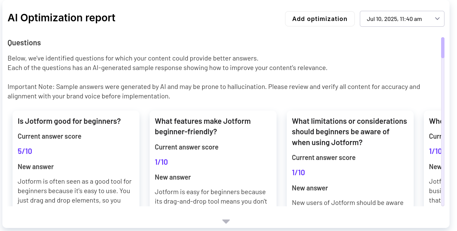The width and height of the screenshot is (457, 231).
Task: Click New answer label in limitations card
Action: pyautogui.click(x=310, y=188)
